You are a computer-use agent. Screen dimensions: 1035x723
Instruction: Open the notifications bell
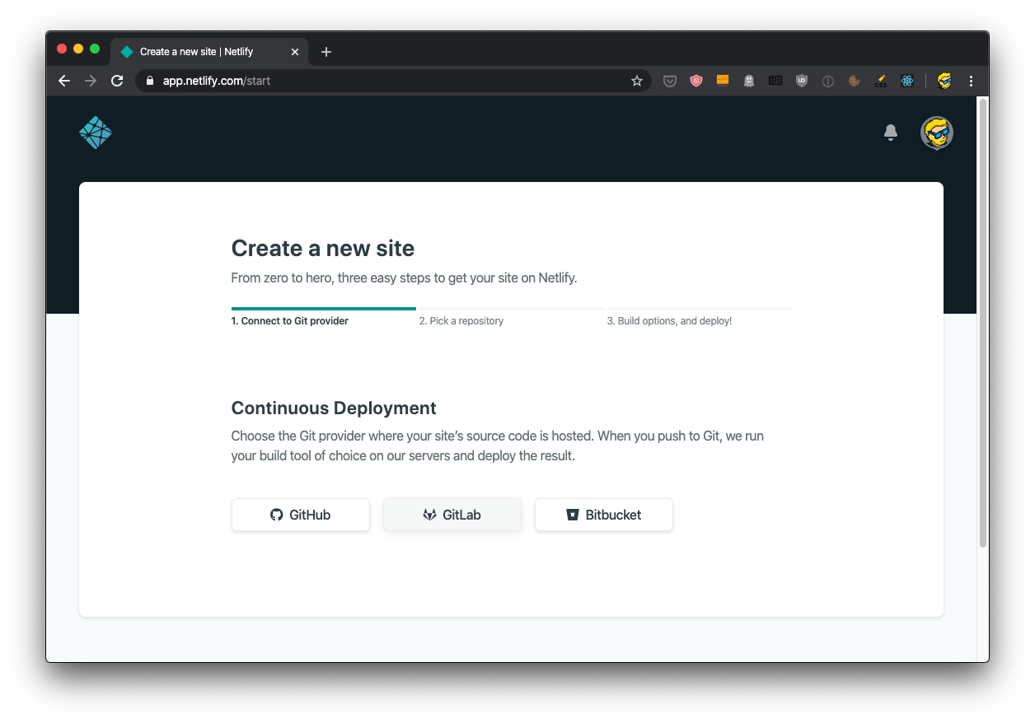click(890, 133)
